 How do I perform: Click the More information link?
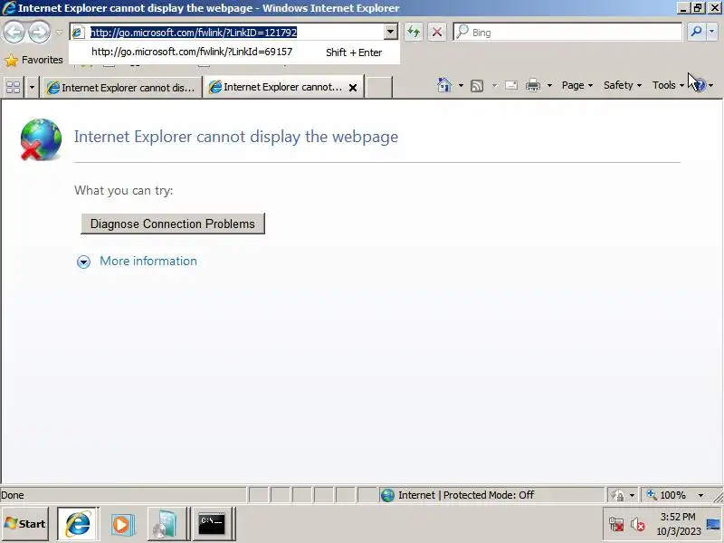pos(148,261)
